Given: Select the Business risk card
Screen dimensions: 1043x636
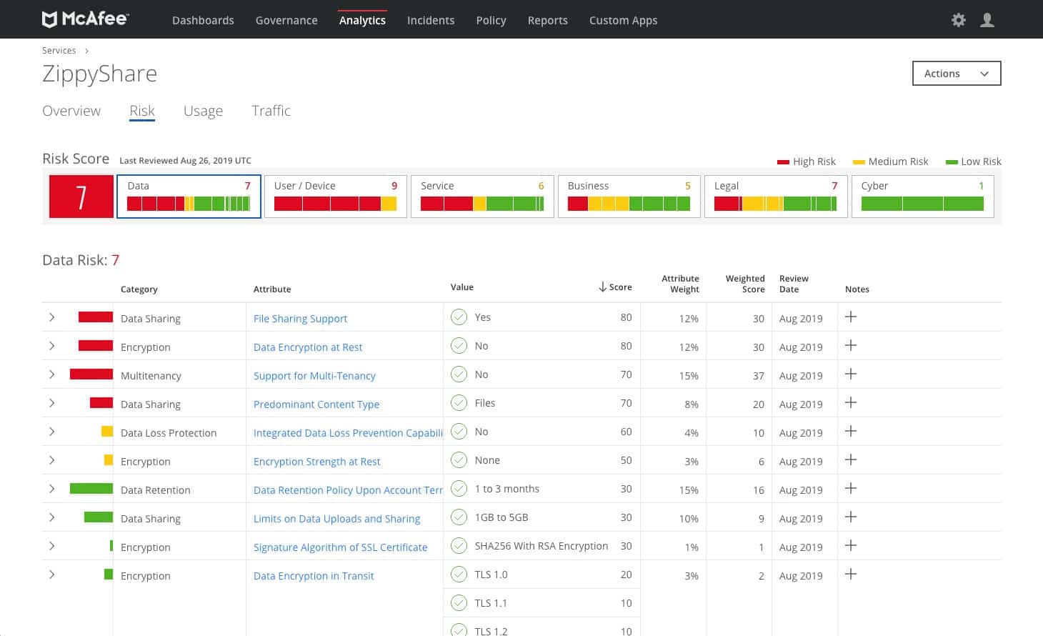Looking at the screenshot, I should pos(629,197).
